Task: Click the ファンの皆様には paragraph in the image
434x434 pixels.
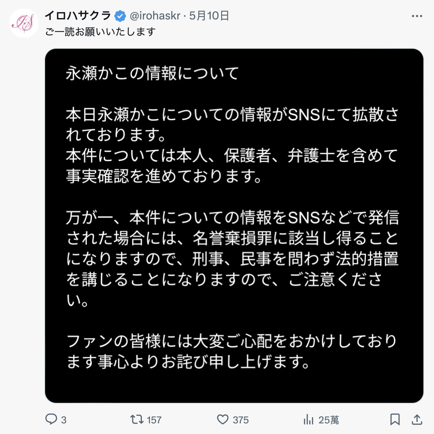Action: click(232, 351)
